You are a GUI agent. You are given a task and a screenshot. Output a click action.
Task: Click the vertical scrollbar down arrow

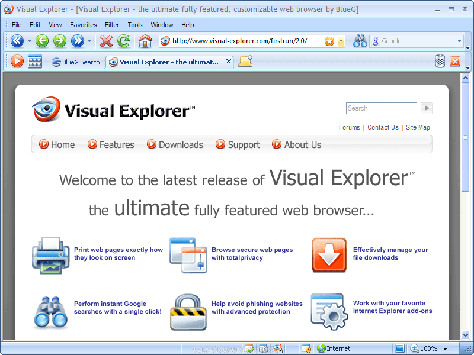[465, 335]
